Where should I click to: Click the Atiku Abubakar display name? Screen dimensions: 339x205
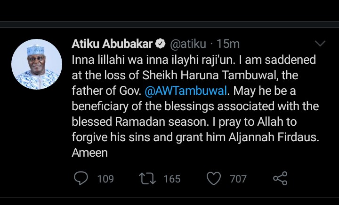(x=112, y=45)
